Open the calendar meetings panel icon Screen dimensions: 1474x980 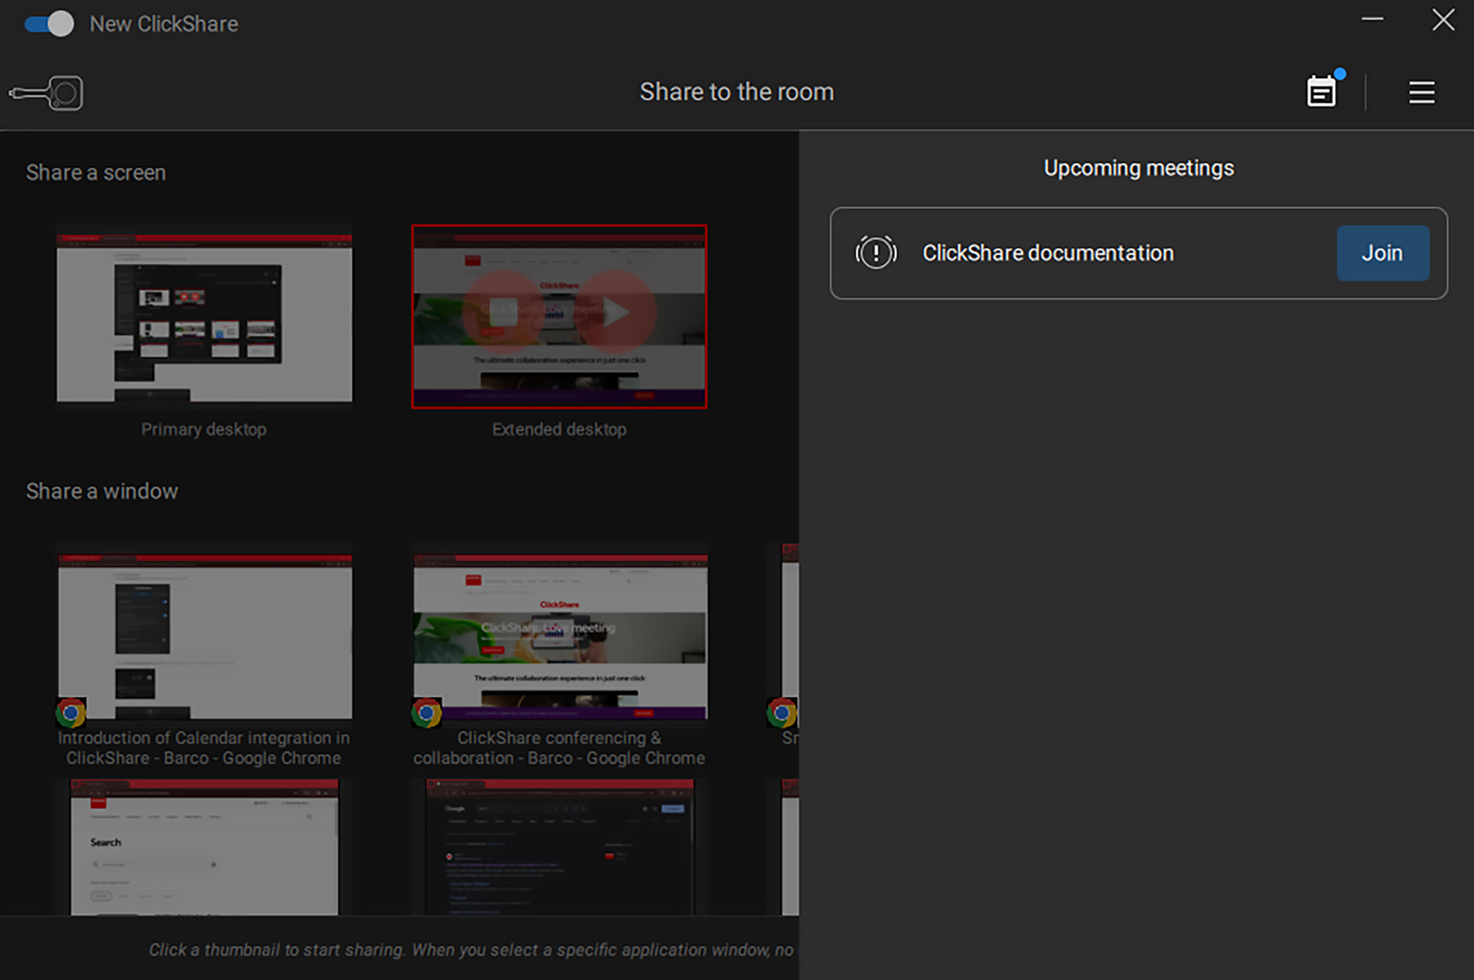tap(1322, 92)
